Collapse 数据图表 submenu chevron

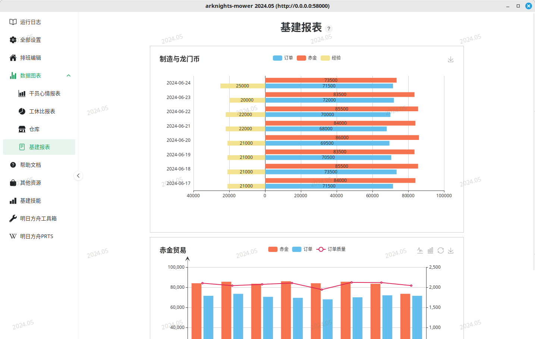69,76
